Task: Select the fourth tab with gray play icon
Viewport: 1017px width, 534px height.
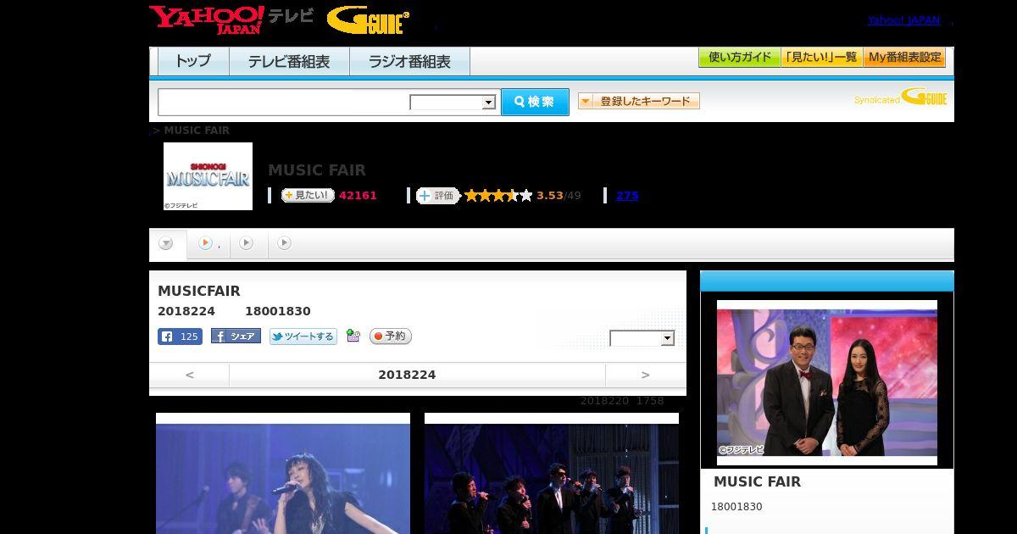Action: click(x=285, y=243)
